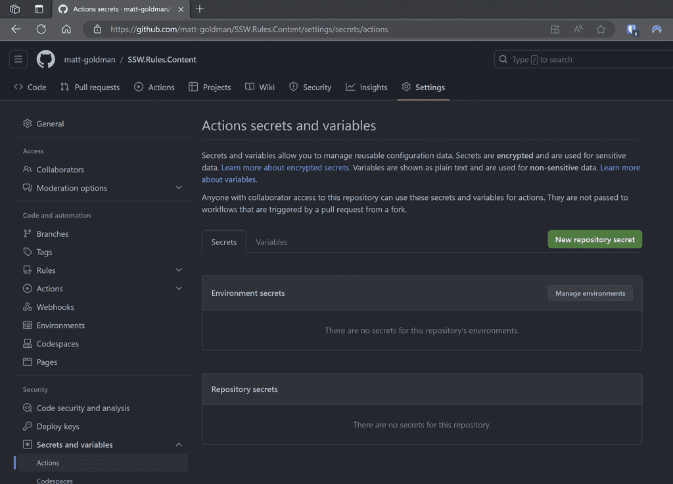Open the hamburger navigation menu
Screen dimensions: 673x484
click(18, 59)
